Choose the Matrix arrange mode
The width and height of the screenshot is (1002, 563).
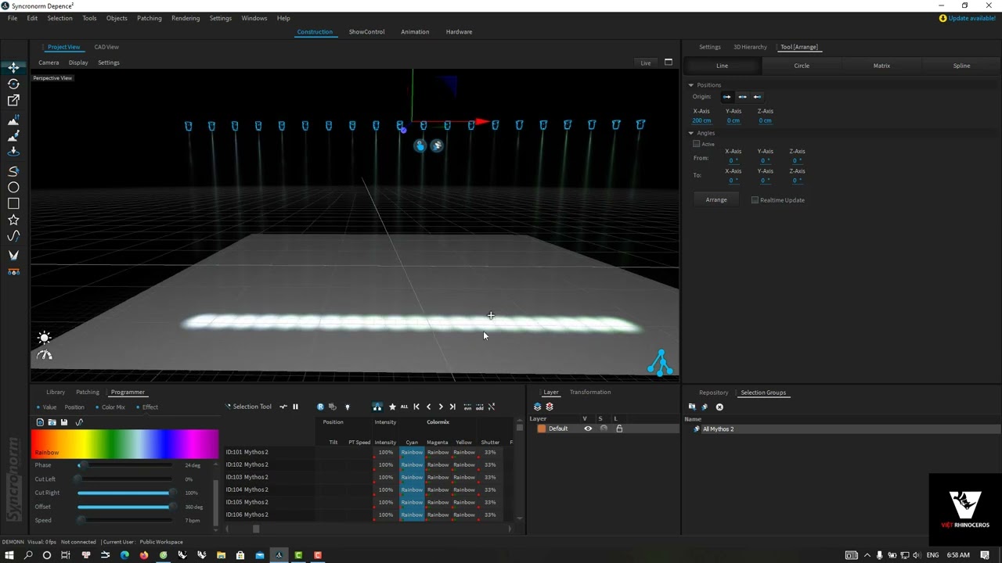881,66
